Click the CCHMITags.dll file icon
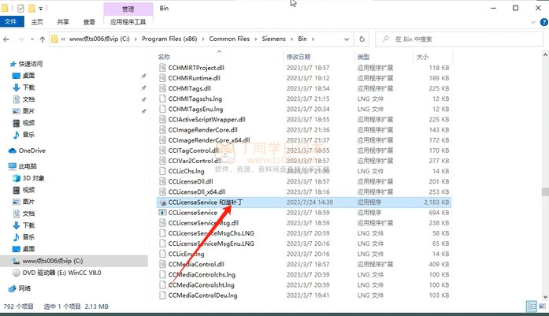This screenshot has height=316, width=549. [x=162, y=88]
